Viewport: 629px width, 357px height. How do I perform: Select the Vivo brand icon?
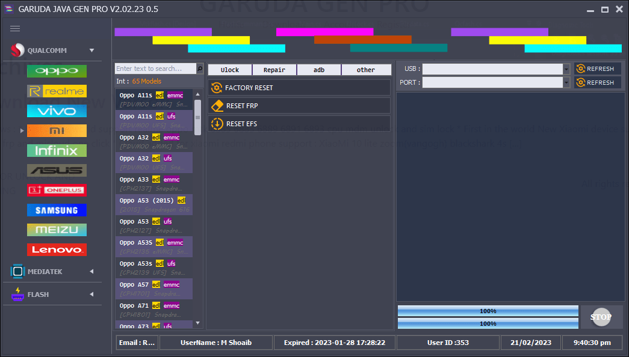coord(56,111)
